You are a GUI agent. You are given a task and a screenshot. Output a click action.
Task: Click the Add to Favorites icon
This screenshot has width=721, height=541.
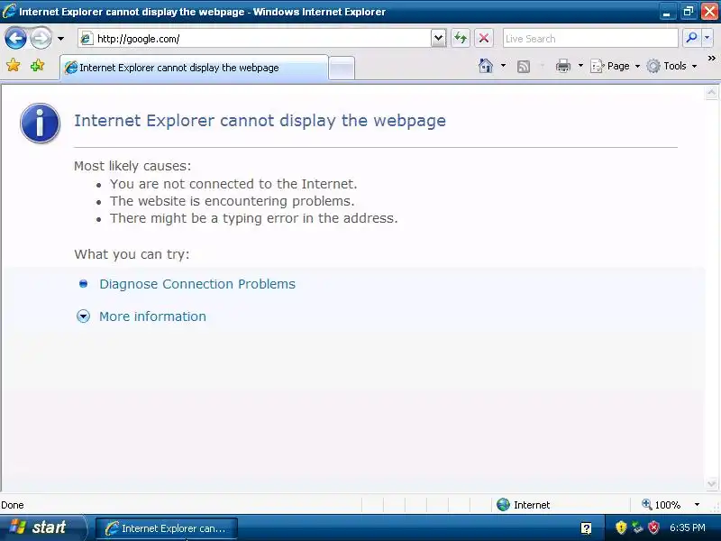pyautogui.click(x=37, y=65)
